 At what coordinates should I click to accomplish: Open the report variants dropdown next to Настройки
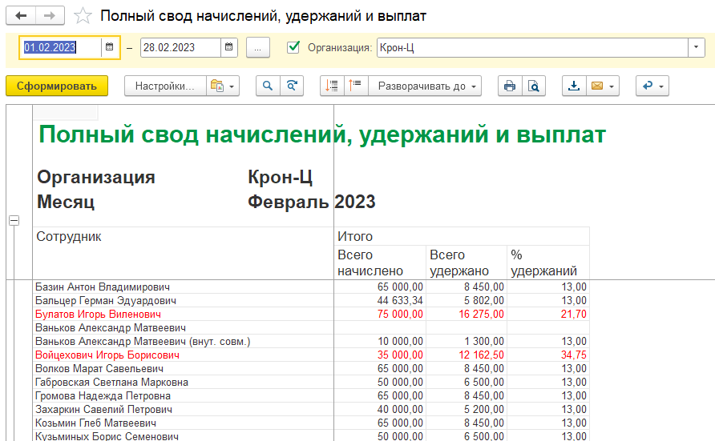tap(222, 86)
